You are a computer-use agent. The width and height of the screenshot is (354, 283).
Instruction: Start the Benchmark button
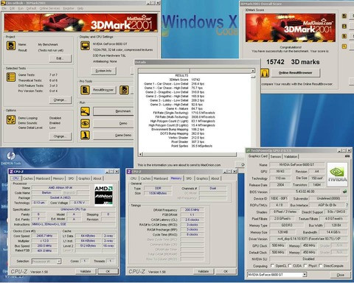(114, 111)
